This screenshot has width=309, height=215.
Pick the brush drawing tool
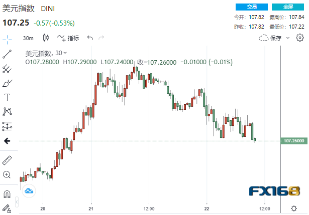(x=7, y=83)
